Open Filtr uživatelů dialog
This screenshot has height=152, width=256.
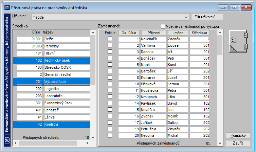tap(207, 17)
